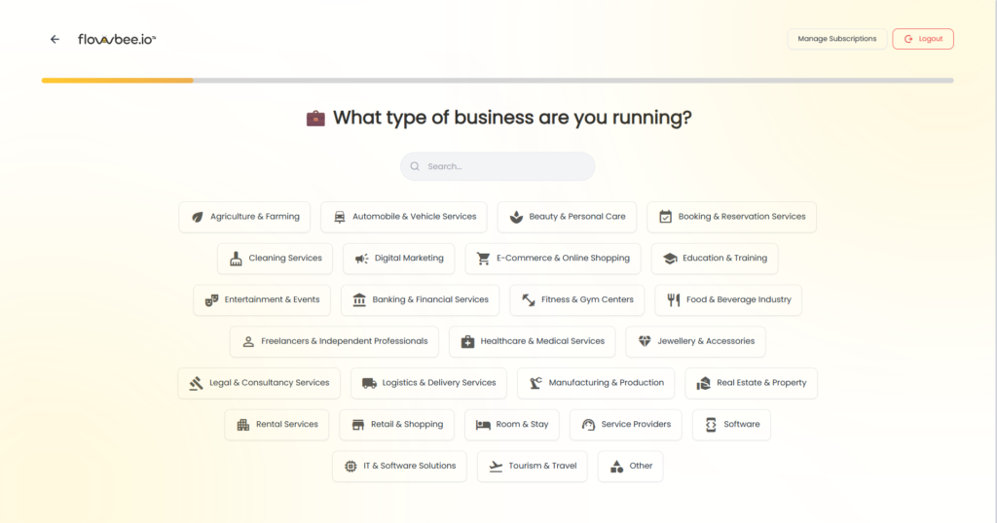Click the graduation cap Education icon
The width and height of the screenshot is (997, 523).
click(x=670, y=259)
